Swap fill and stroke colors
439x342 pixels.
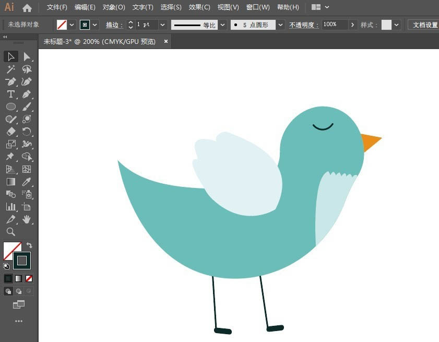click(x=29, y=245)
